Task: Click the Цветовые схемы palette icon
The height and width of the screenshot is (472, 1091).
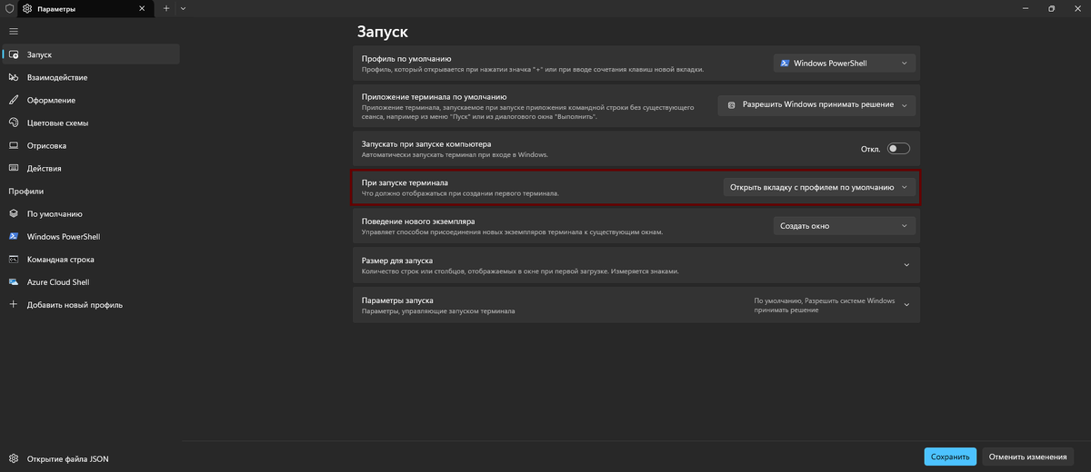Action: (x=14, y=123)
